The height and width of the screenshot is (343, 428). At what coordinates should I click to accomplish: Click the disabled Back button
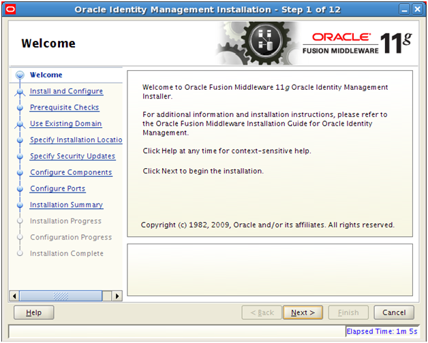(x=262, y=312)
